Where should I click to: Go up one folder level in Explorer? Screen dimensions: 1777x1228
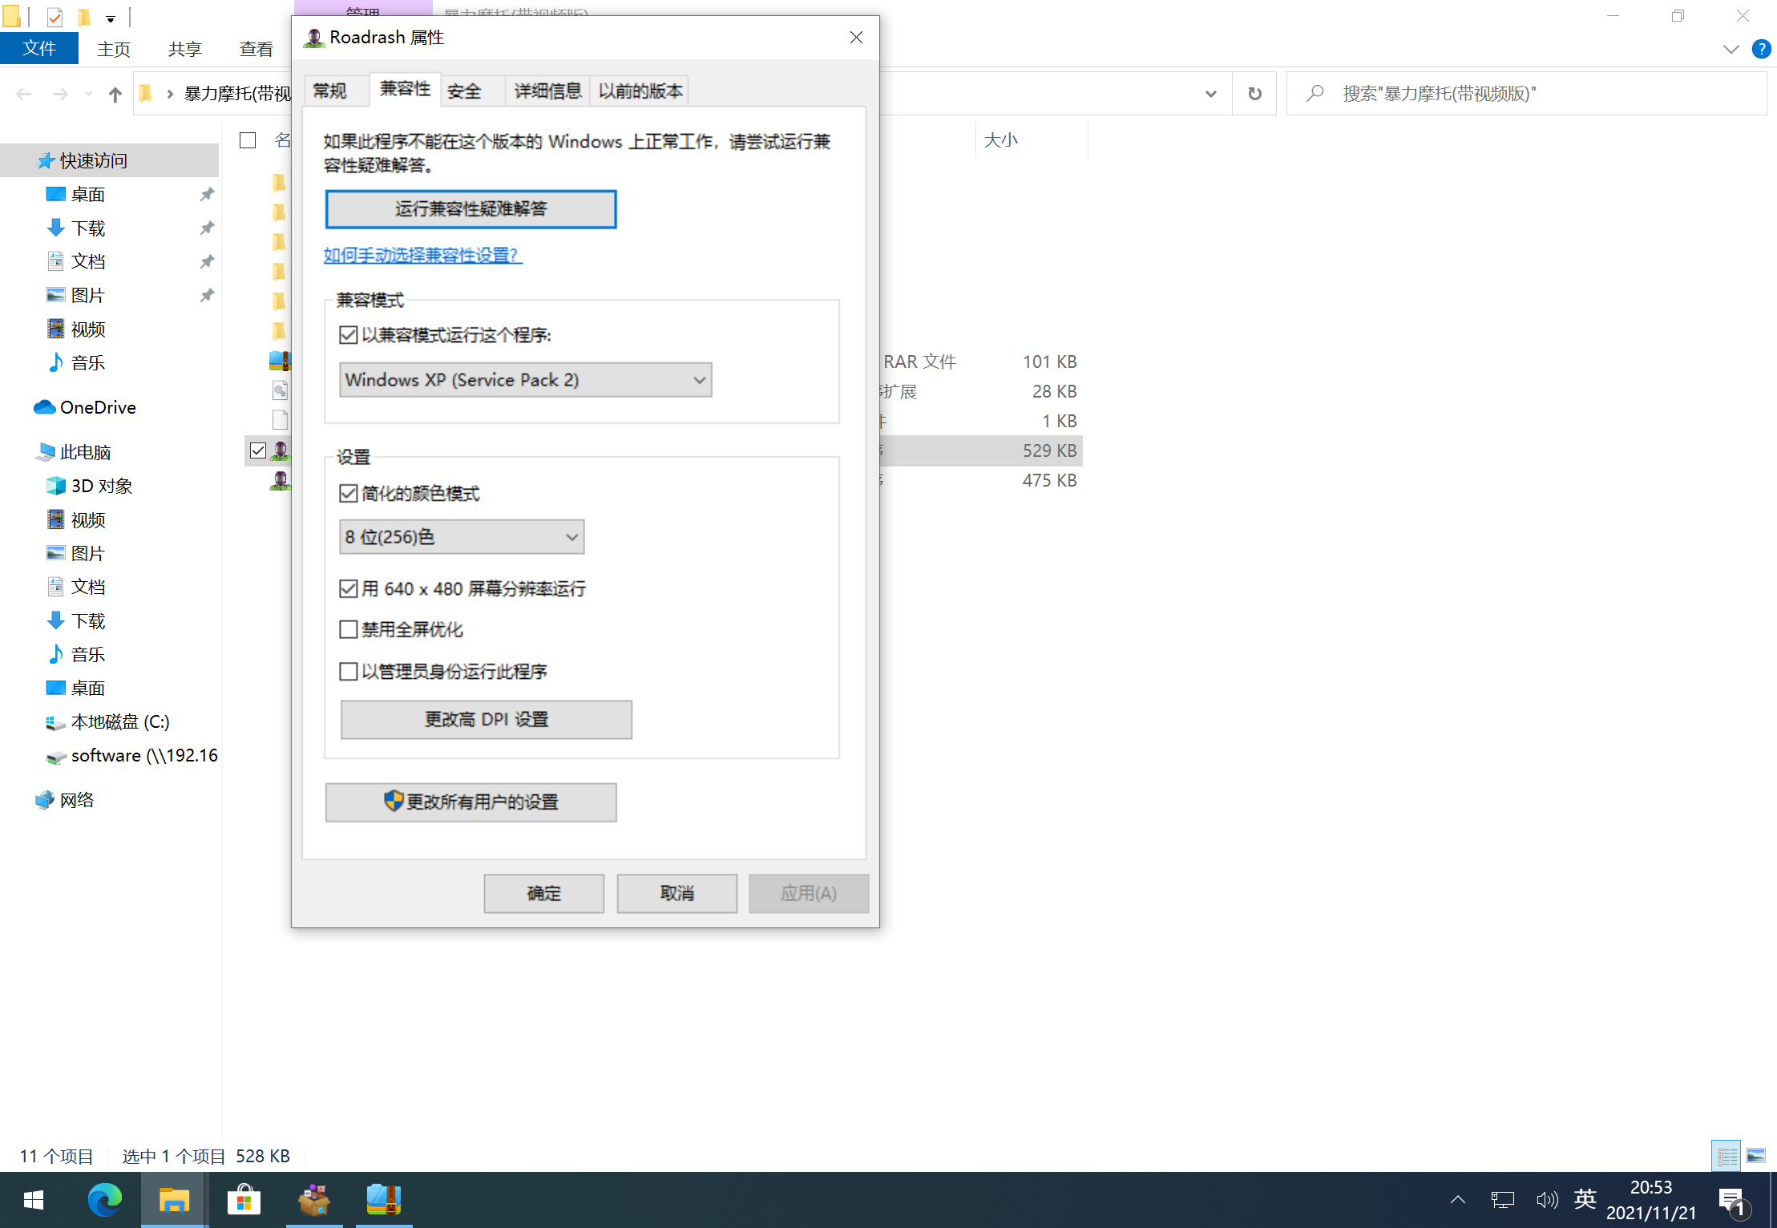click(x=115, y=95)
